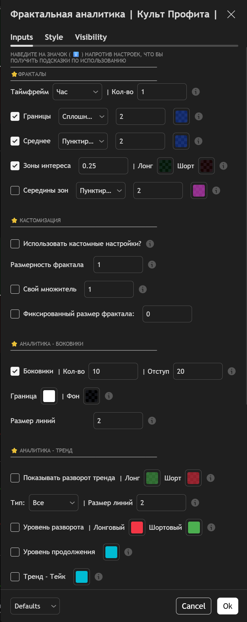Expand the Defaults dropdown

click(35, 606)
